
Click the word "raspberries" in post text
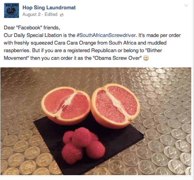(x=17, y=50)
